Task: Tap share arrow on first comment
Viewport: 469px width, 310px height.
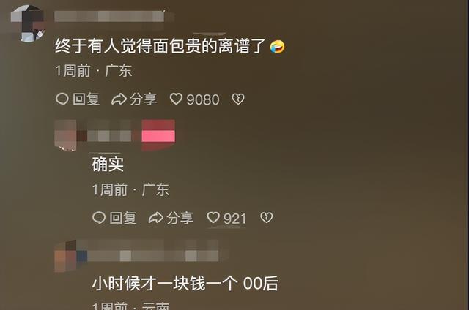Action: (x=119, y=99)
